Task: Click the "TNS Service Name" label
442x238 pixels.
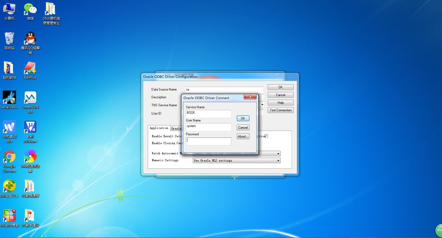Action: [x=164, y=105]
